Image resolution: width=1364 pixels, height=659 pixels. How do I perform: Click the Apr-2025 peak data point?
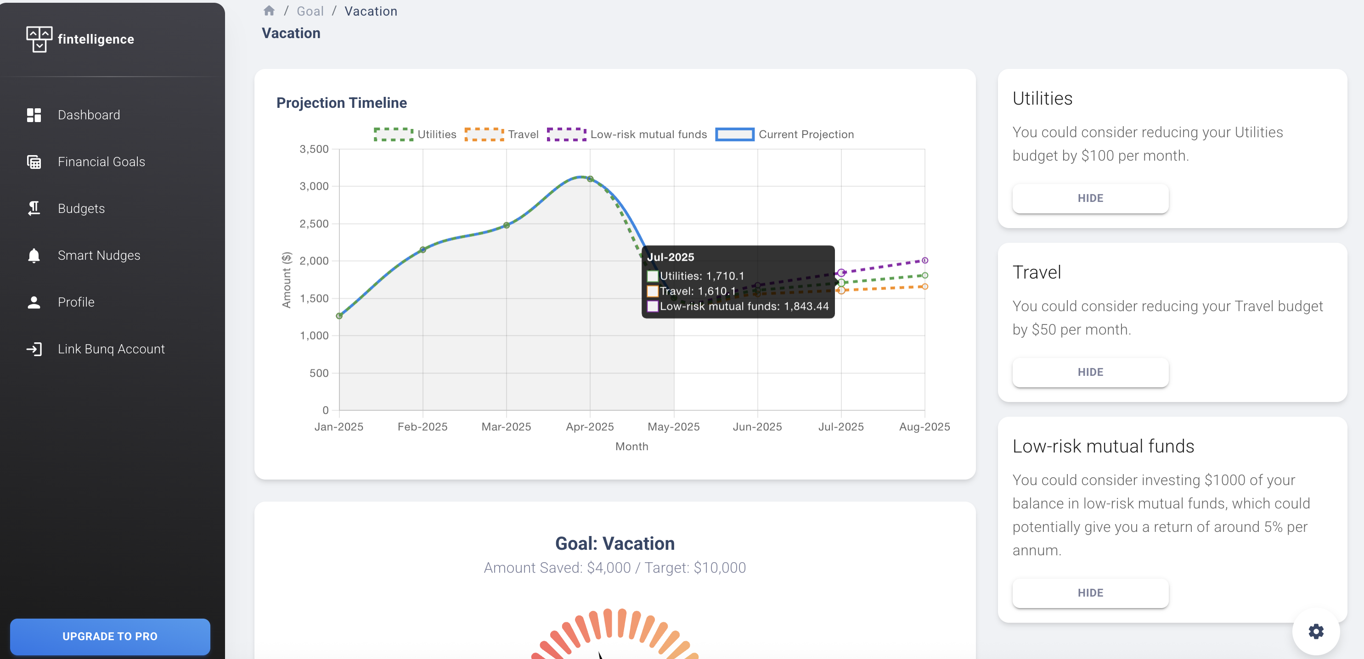coord(590,179)
